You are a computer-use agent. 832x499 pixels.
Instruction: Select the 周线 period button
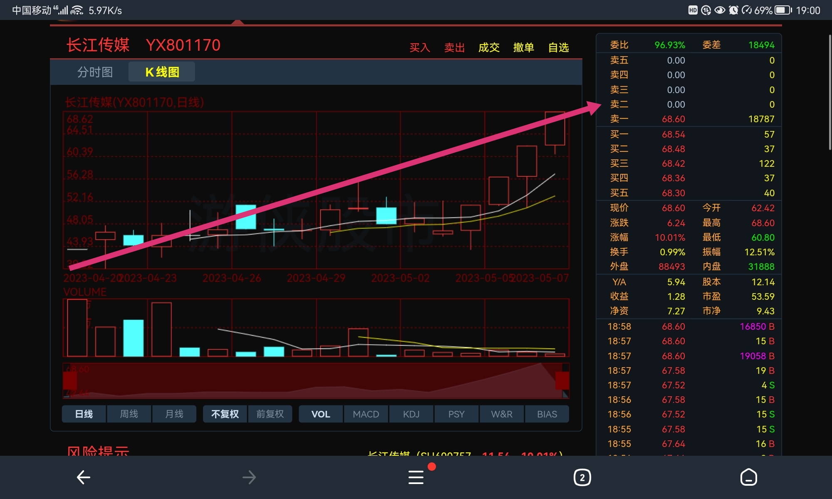129,414
